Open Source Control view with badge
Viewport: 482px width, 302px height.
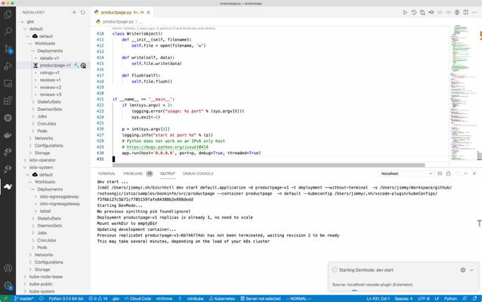8,48
